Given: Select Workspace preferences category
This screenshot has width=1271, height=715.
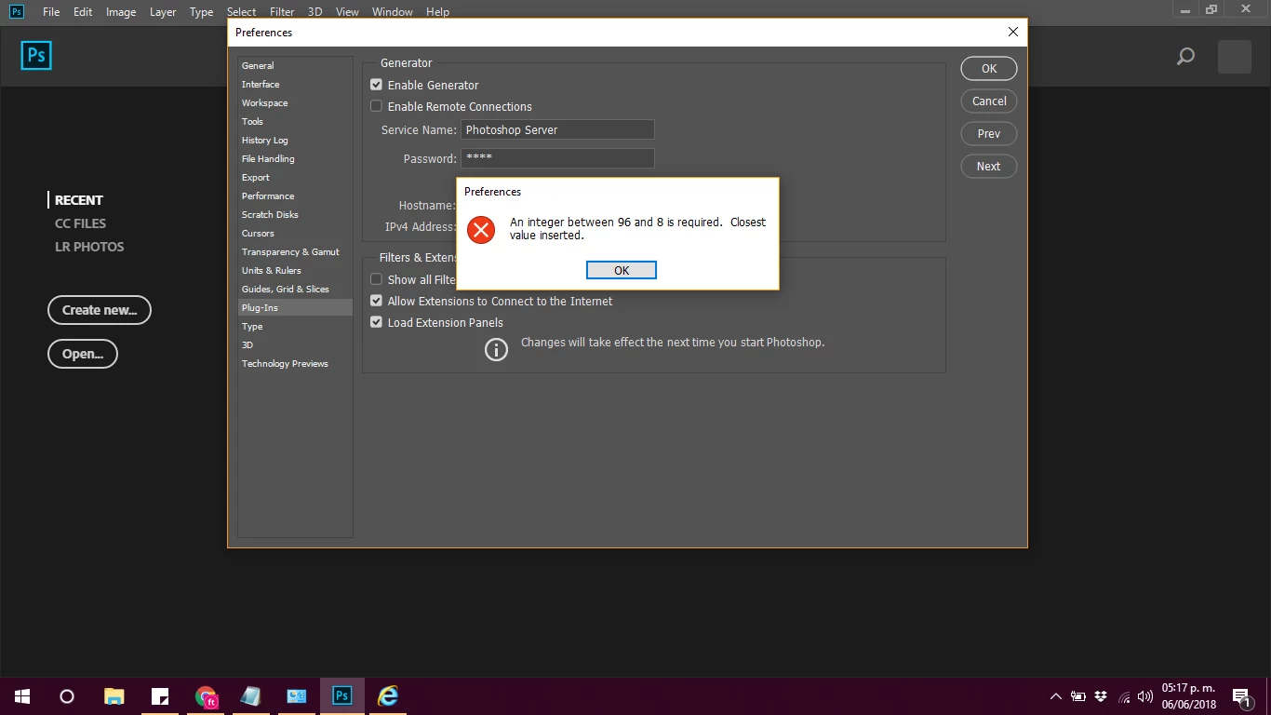Looking at the screenshot, I should (295, 102).
